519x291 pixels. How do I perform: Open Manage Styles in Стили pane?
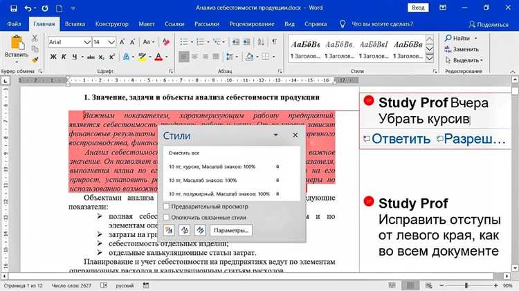tap(200, 230)
